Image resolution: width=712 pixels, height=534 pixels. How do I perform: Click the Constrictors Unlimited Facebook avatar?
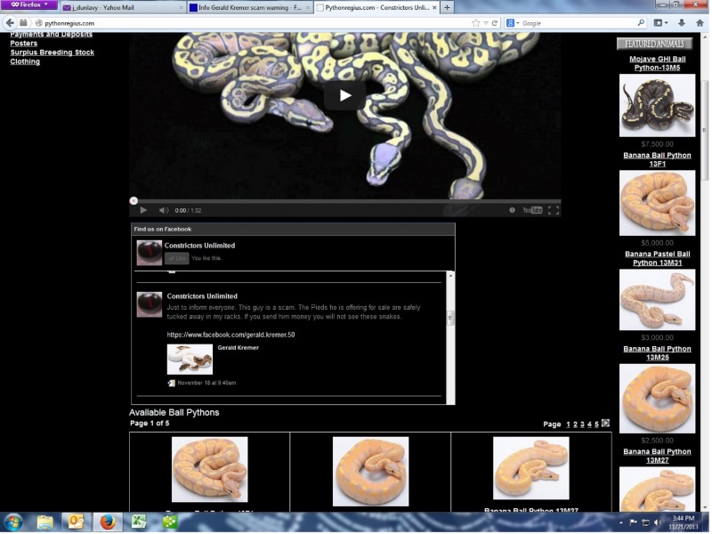[x=149, y=253]
